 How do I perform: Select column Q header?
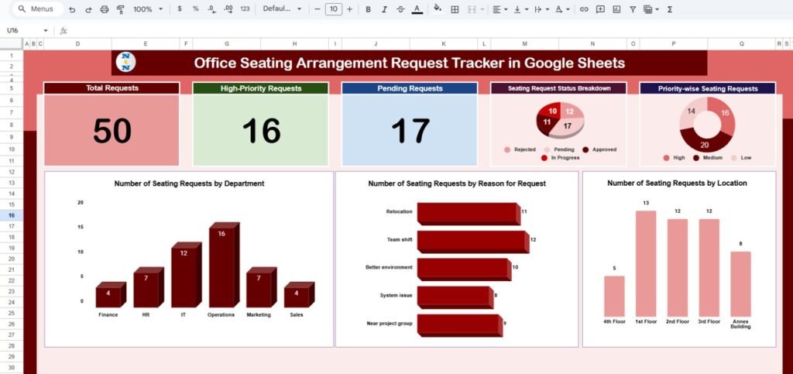click(x=741, y=44)
